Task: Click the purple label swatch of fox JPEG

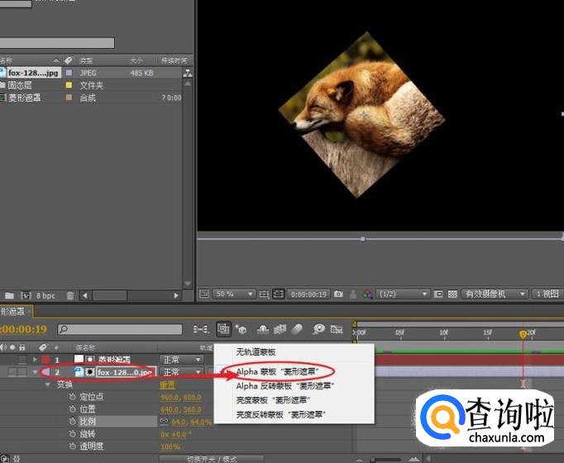Action: [x=69, y=73]
